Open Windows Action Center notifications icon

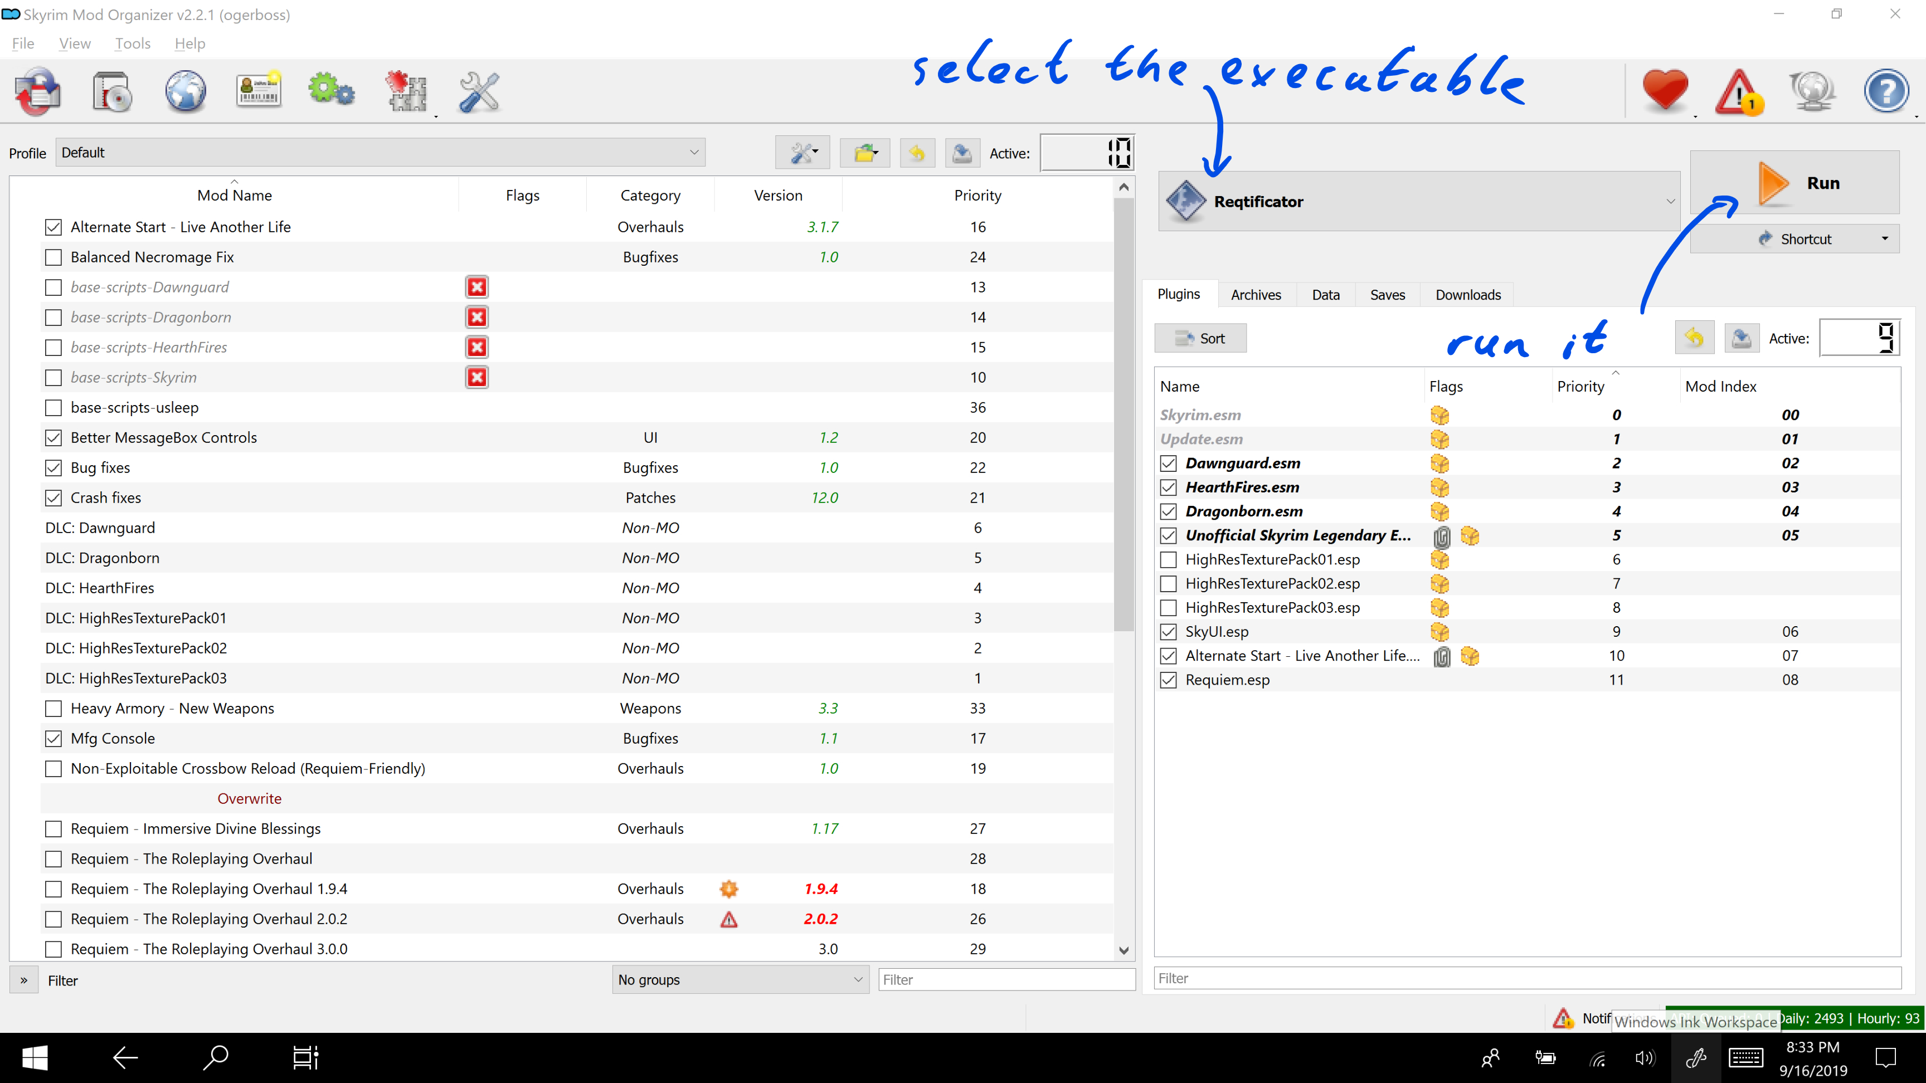click(x=1886, y=1057)
